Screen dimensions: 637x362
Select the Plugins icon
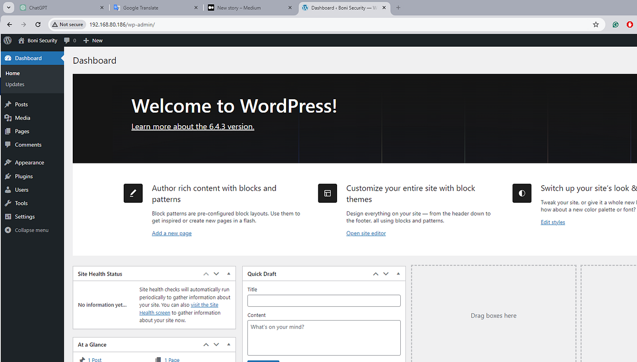(9, 176)
